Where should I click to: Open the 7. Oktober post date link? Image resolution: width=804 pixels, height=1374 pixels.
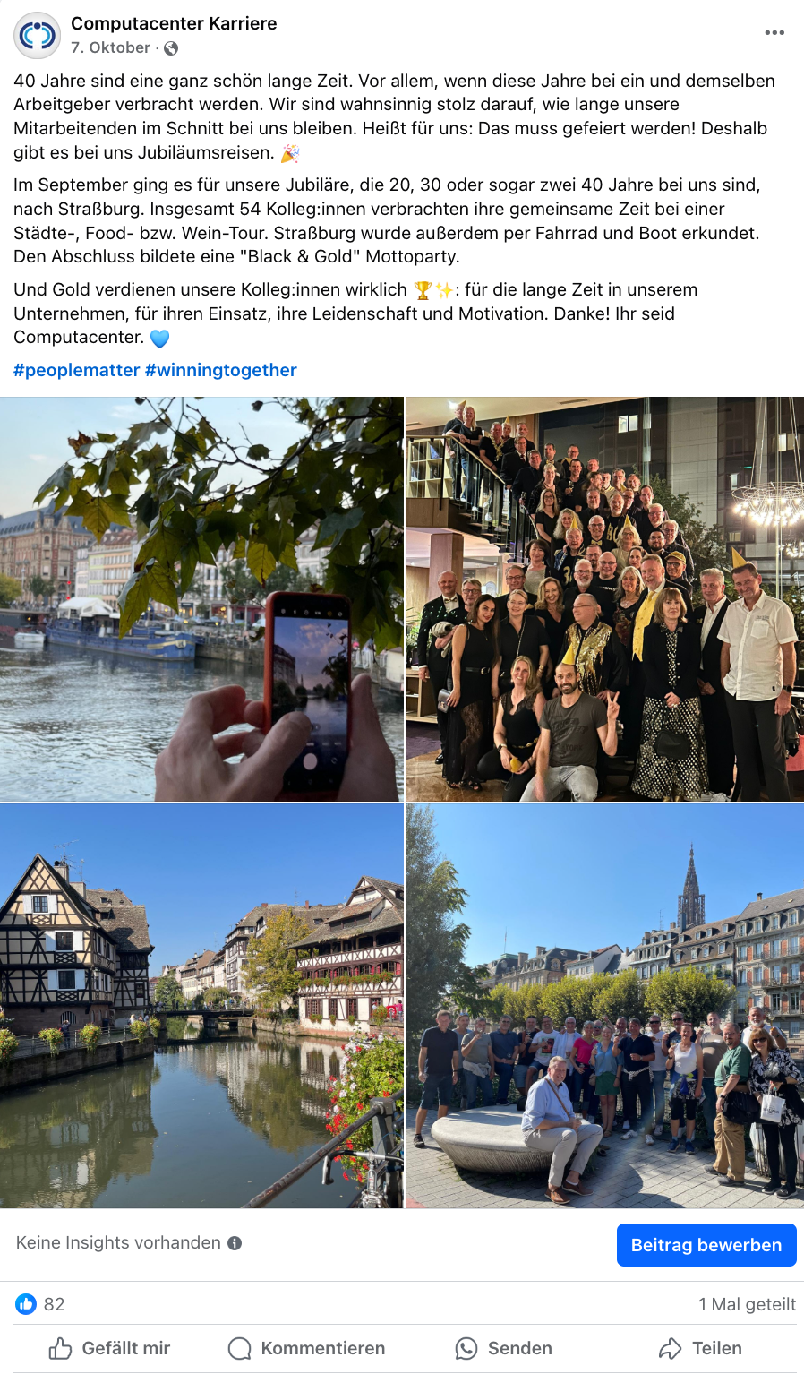coord(111,47)
